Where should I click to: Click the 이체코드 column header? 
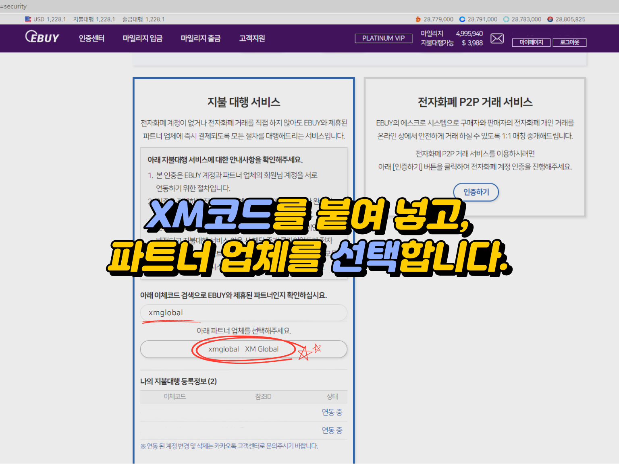[x=175, y=396]
